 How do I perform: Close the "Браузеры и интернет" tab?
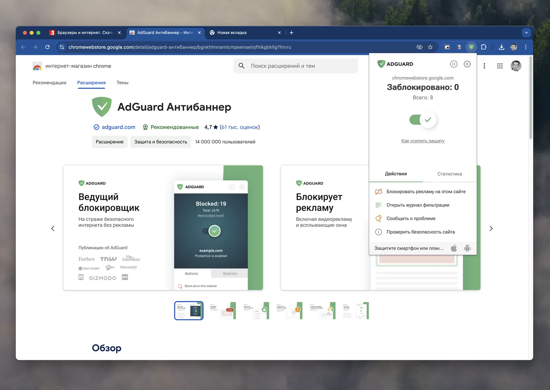(119, 33)
